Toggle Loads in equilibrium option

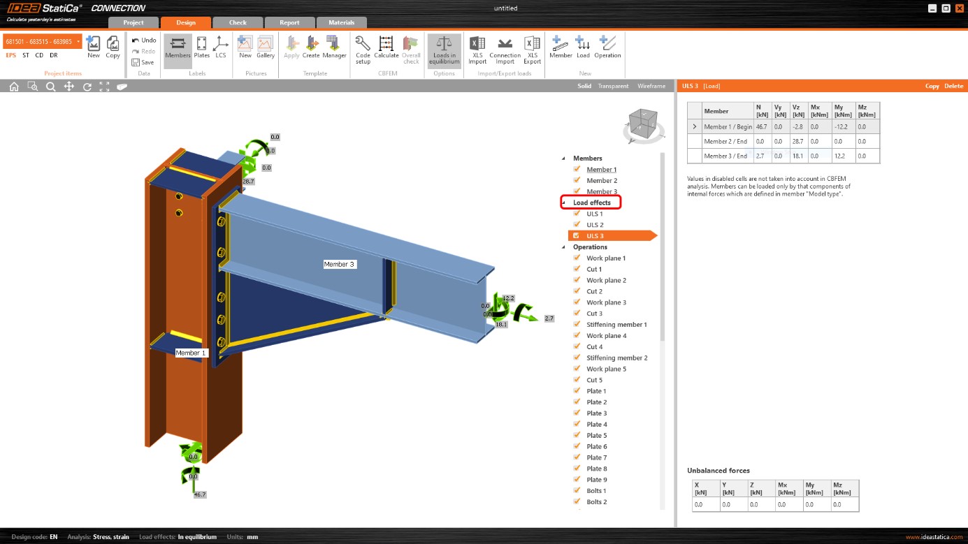click(445, 50)
